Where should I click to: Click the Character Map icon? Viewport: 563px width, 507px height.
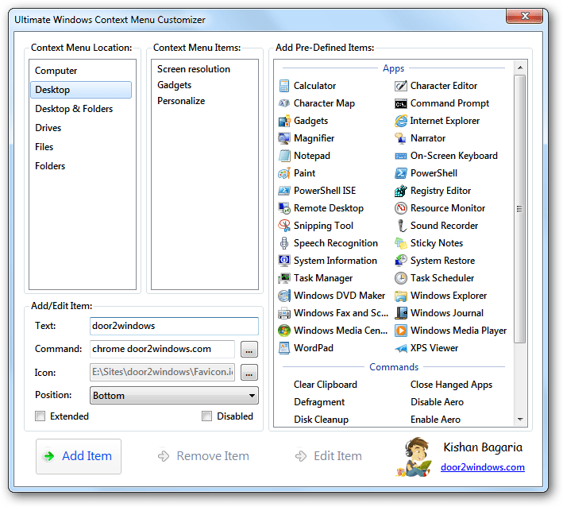click(x=284, y=103)
